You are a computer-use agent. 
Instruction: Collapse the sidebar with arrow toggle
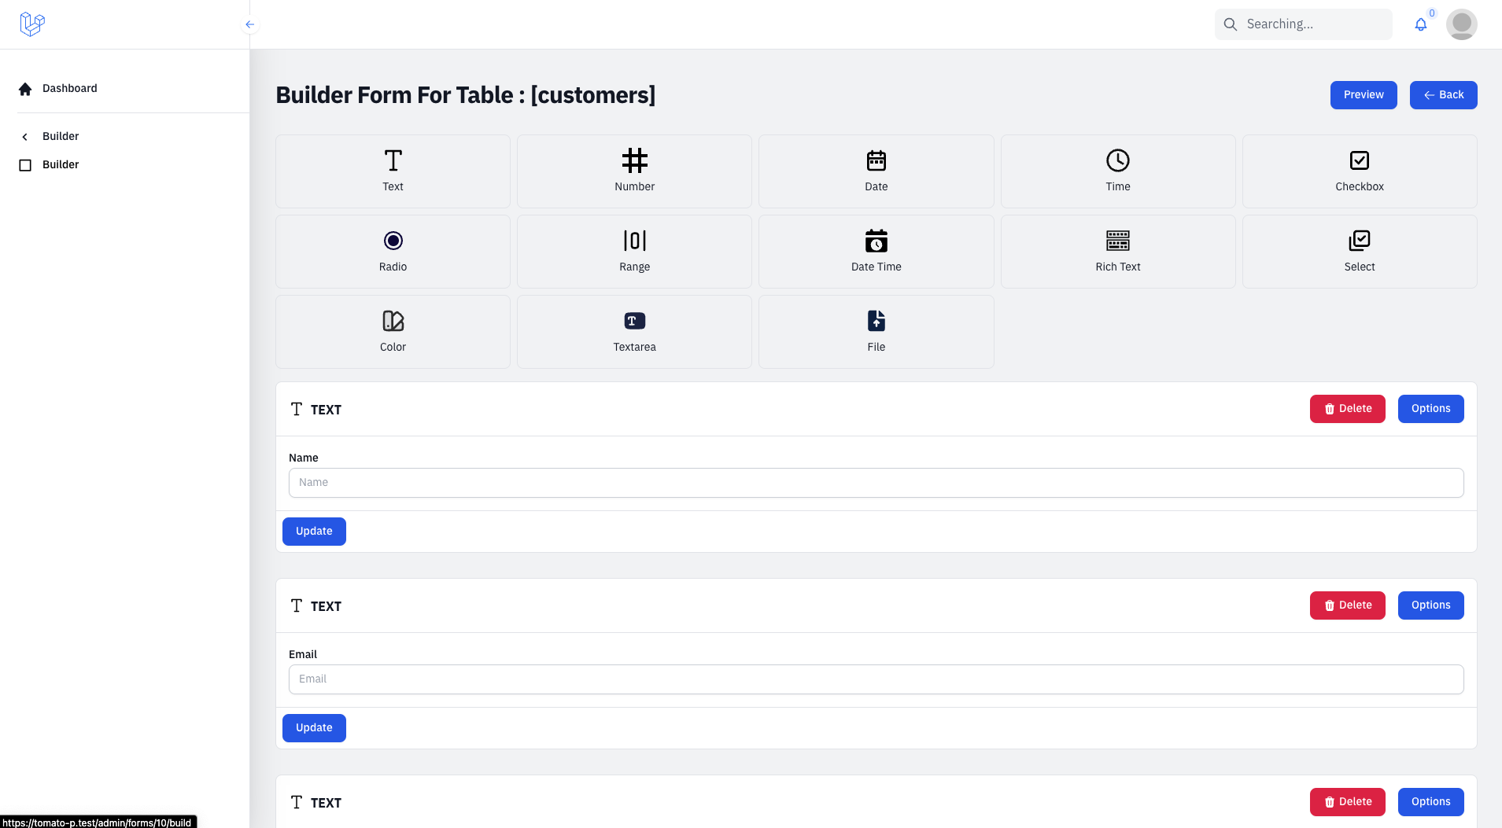click(x=249, y=24)
